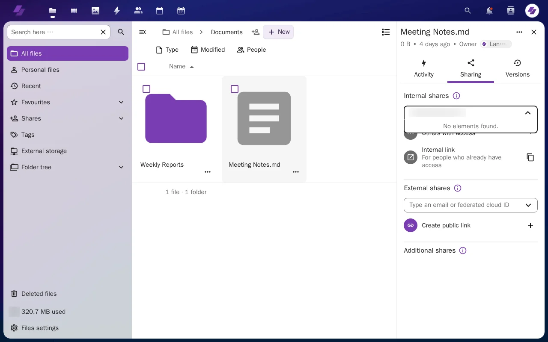The width and height of the screenshot is (548, 342).
Task: Switch to the Activity tab
Action: click(423, 68)
